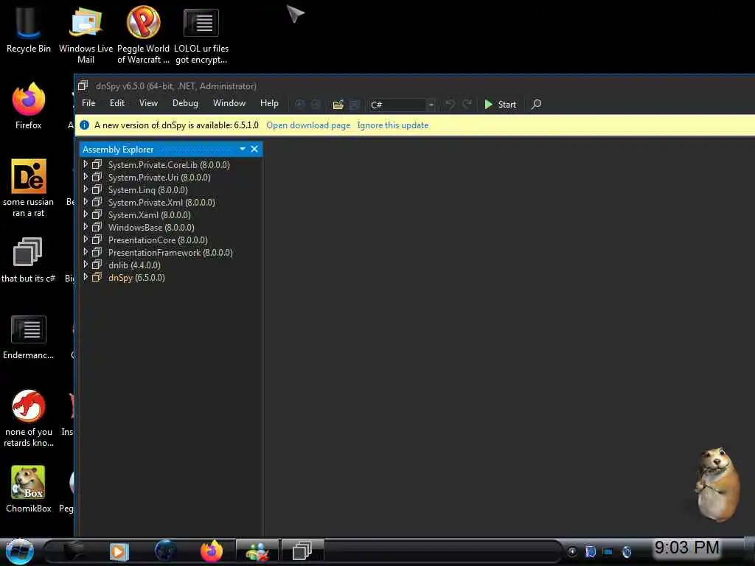Click the Windows Start orb
This screenshot has height=566, width=755.
(20, 551)
